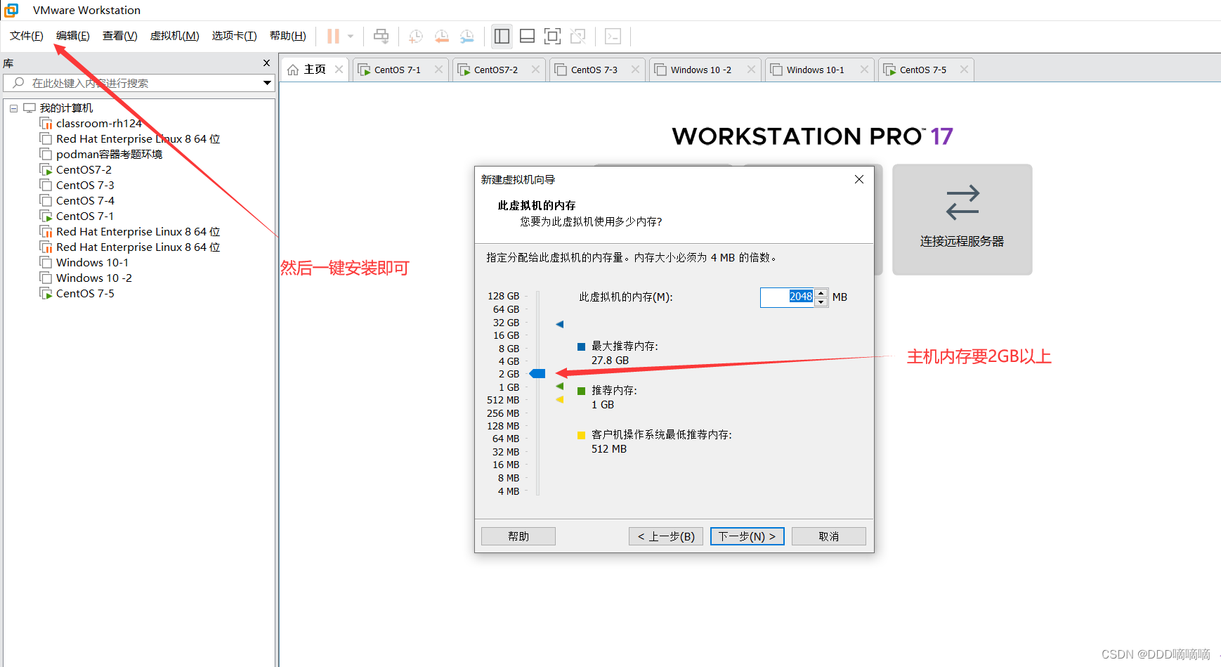Click the search magnifier icon in the library
The image size is (1221, 667).
pos(19,83)
